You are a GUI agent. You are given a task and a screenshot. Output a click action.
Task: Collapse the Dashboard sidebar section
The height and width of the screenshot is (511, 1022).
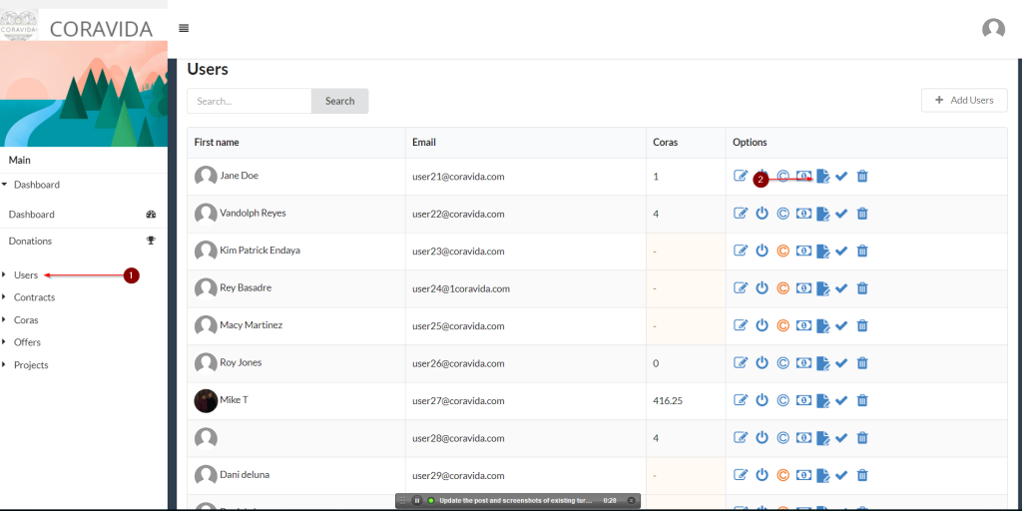[x=36, y=185]
